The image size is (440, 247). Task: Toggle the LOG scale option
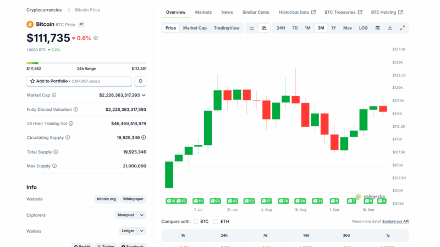tap(363, 28)
